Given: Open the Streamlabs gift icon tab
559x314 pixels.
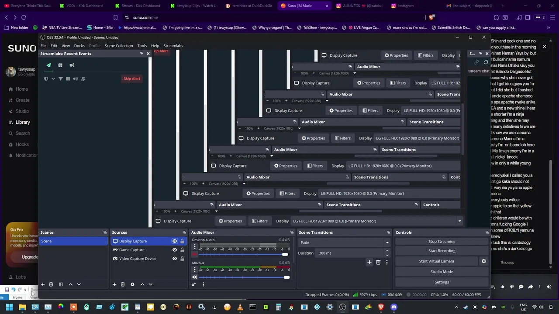Looking at the screenshot, I should pyautogui.click(x=60, y=65).
